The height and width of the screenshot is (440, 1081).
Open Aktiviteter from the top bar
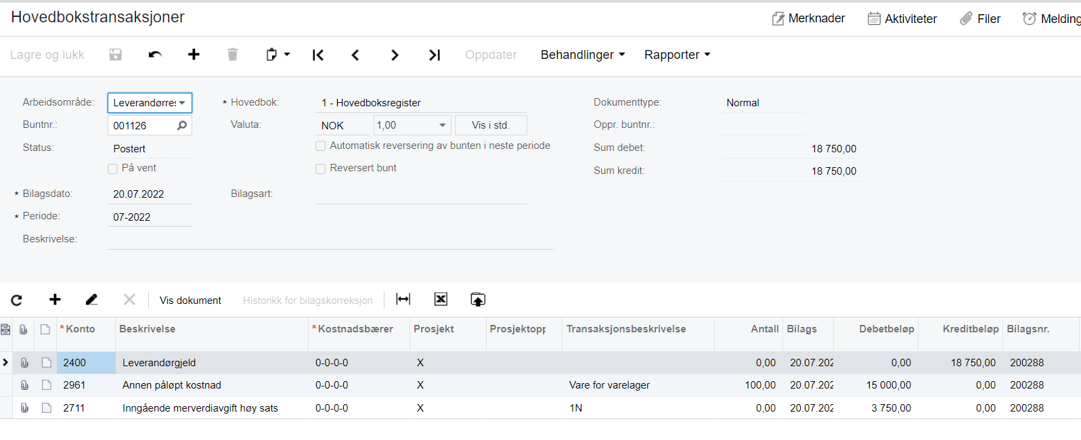pyautogui.click(x=902, y=18)
